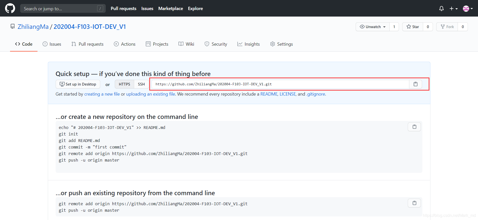
Task: Copy the create new repository commands
Action: pos(414,127)
